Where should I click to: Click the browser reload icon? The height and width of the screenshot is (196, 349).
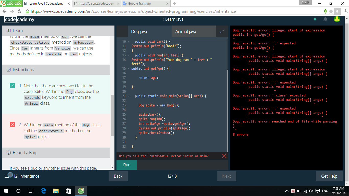click(19, 11)
